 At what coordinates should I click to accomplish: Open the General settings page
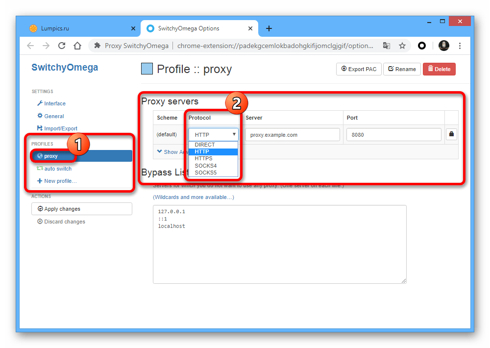coord(50,116)
